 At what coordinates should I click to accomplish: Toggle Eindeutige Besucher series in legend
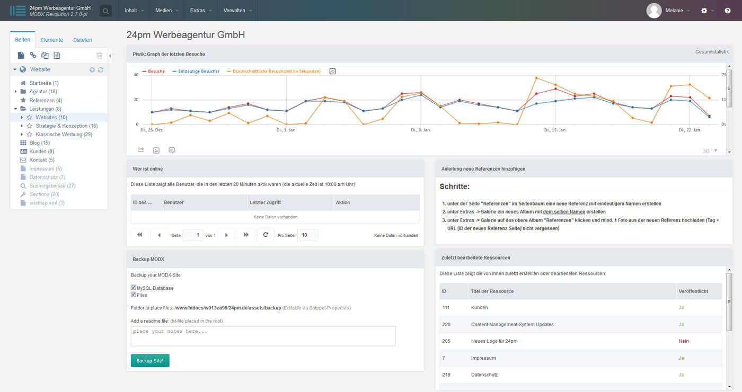(196, 71)
